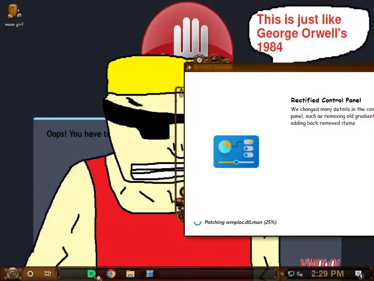
Task: Open the moon girl desktop icon
Action: 14,15
